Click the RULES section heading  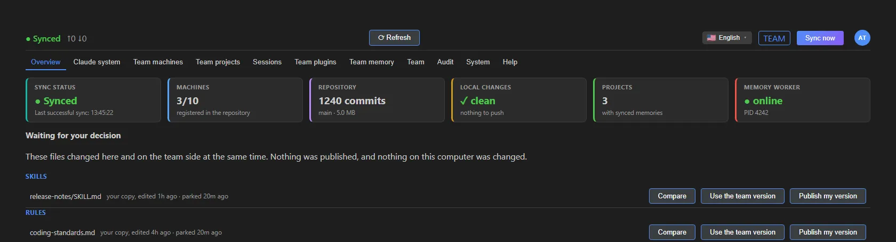(36, 213)
